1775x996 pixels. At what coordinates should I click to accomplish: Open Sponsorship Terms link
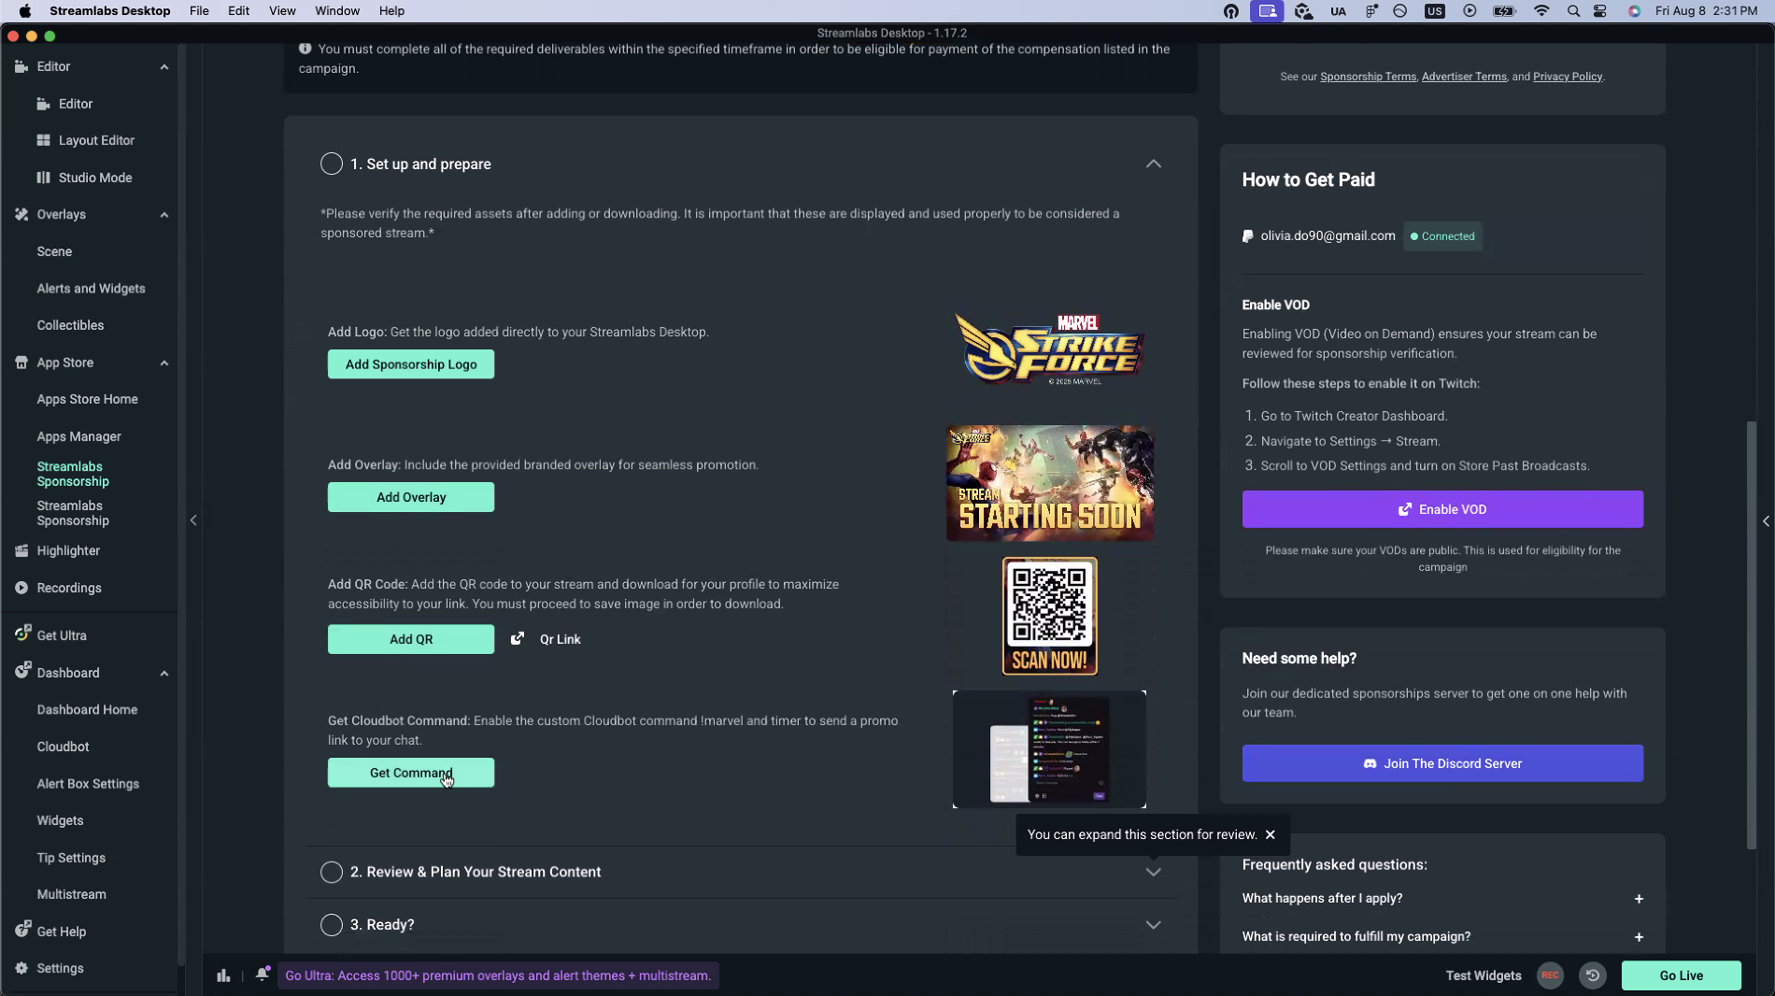click(1368, 77)
